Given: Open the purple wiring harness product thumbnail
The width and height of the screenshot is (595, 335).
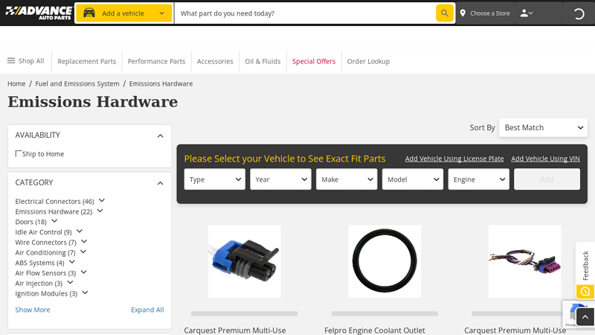Looking at the screenshot, I should [525, 261].
